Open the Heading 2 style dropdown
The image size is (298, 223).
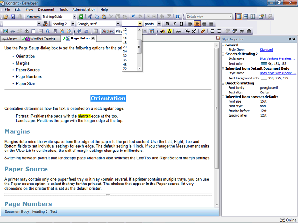[x=73, y=24]
